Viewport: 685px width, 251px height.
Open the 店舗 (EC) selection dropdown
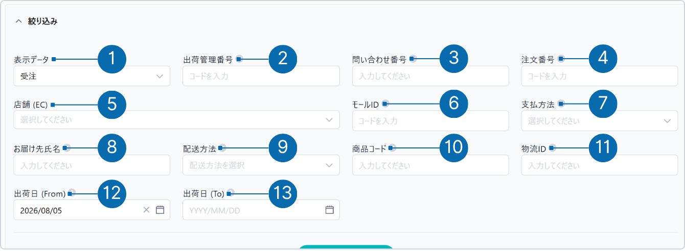pyautogui.click(x=177, y=120)
